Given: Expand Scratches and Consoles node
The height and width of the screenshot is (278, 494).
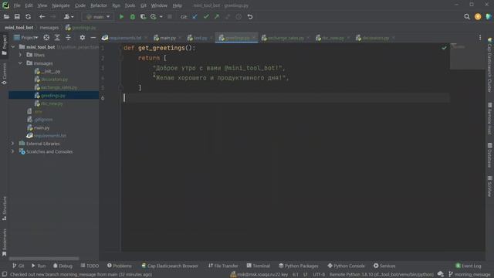Looking at the screenshot, I should [x=13, y=151].
